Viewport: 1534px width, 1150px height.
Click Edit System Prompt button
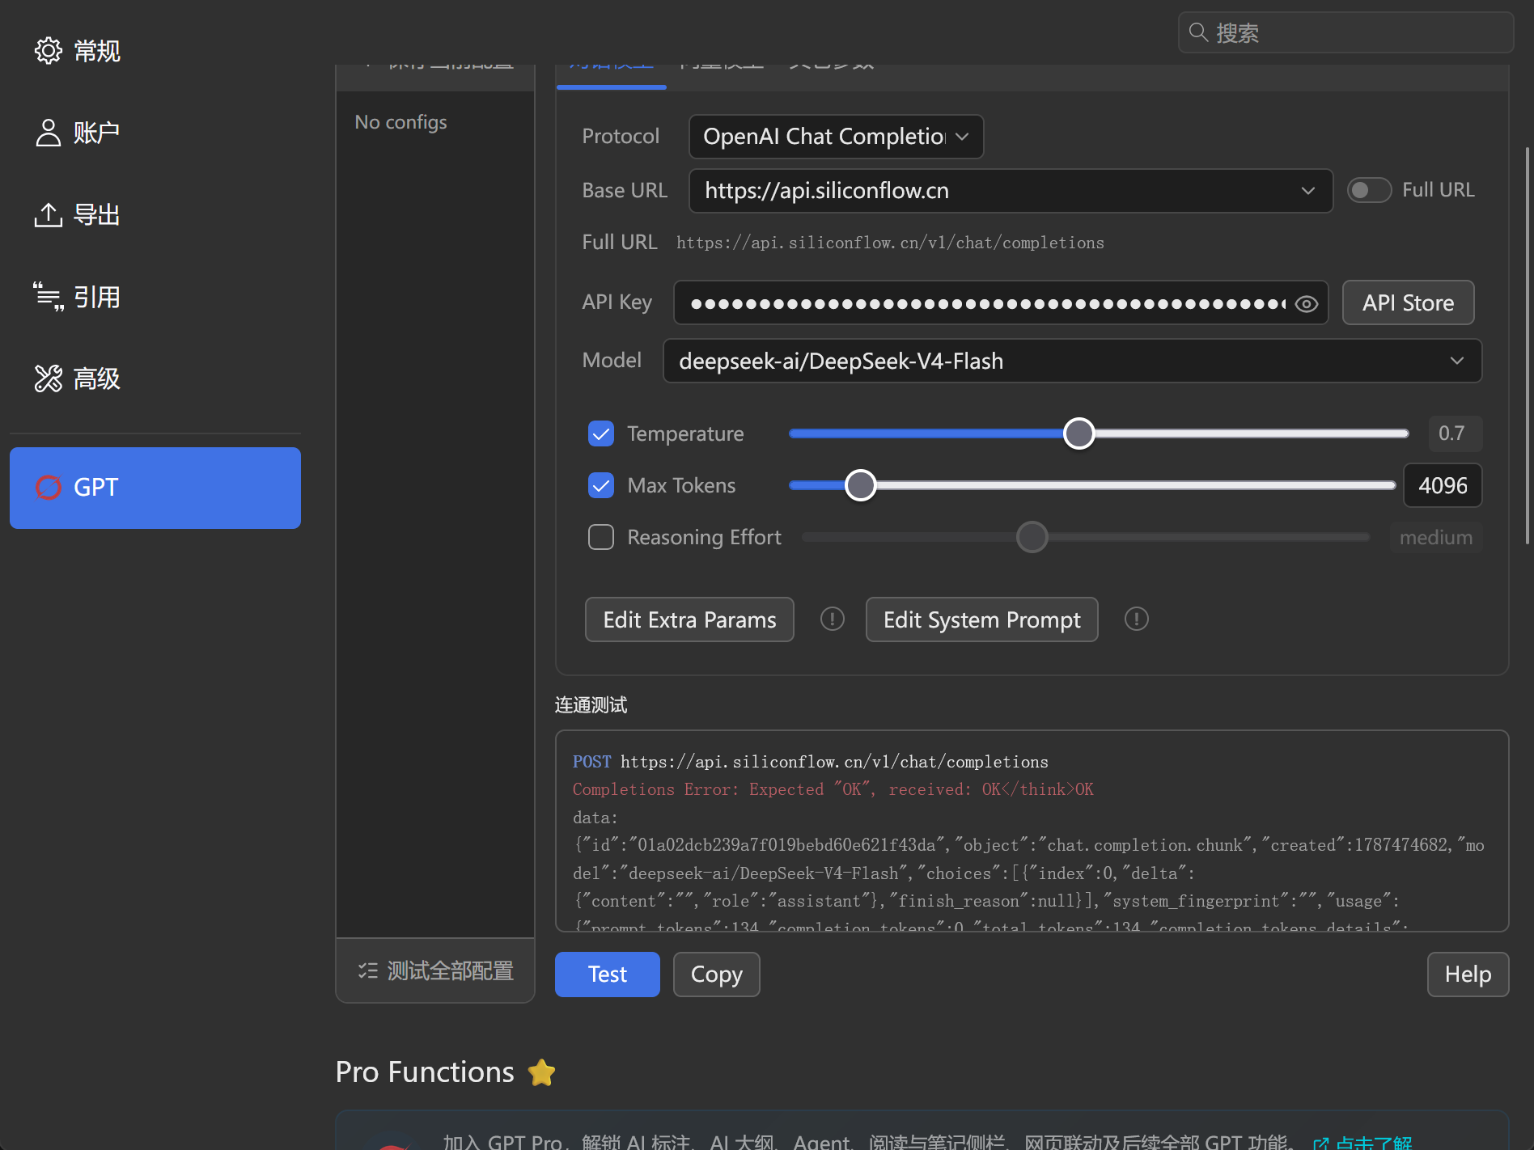click(981, 619)
